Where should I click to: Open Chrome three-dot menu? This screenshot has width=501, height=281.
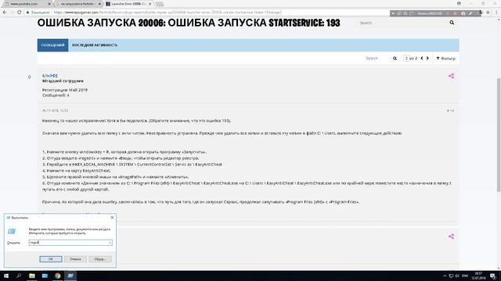(x=496, y=12)
